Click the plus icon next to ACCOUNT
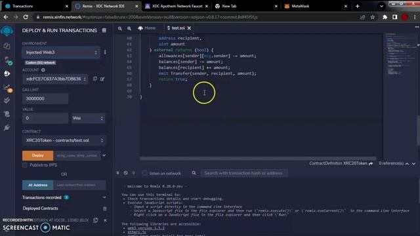The width and height of the screenshot is (420, 236). [43, 70]
